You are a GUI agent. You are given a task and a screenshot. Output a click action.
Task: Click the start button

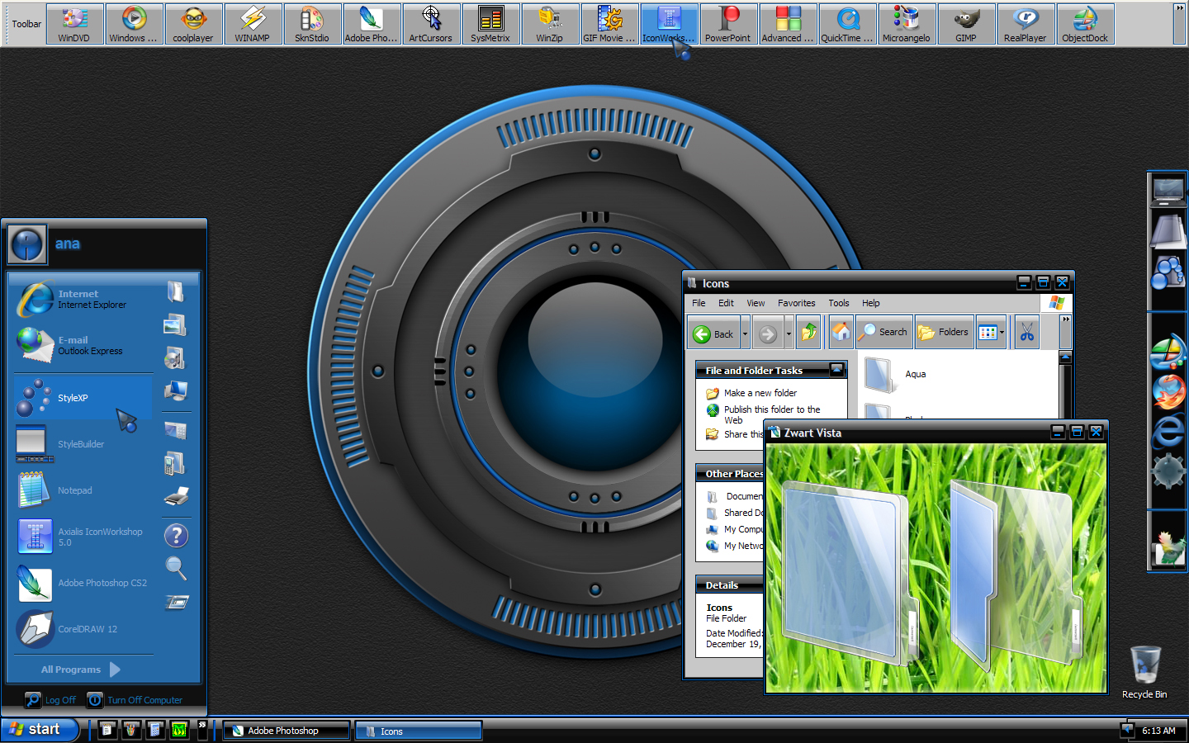click(x=39, y=730)
